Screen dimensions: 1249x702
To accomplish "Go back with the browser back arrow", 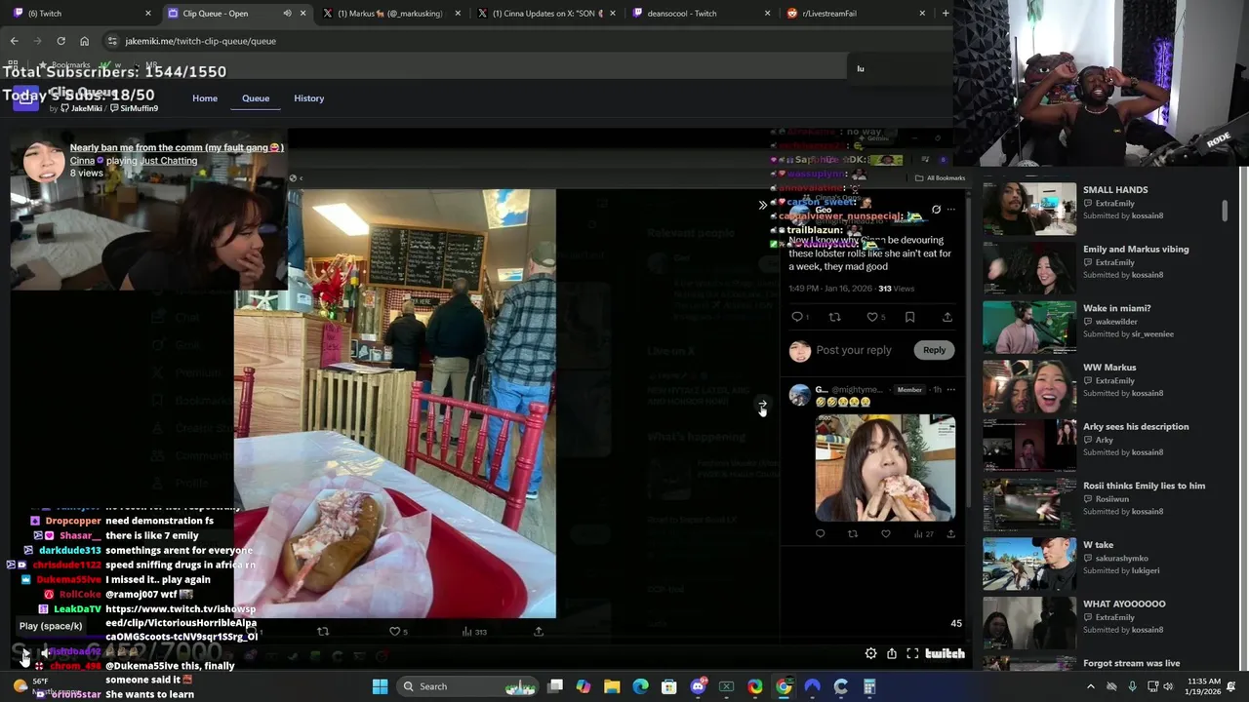I will [14, 41].
